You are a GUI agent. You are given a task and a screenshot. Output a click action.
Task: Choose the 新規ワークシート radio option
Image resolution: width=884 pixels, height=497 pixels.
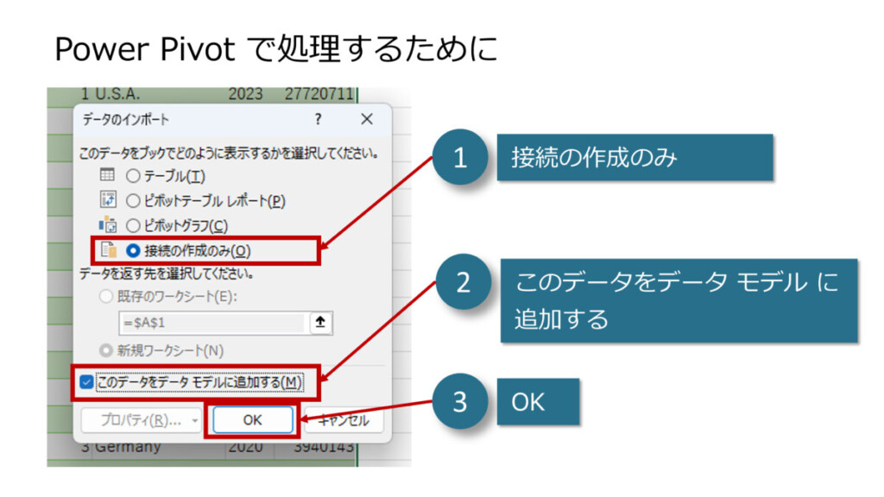coord(106,350)
